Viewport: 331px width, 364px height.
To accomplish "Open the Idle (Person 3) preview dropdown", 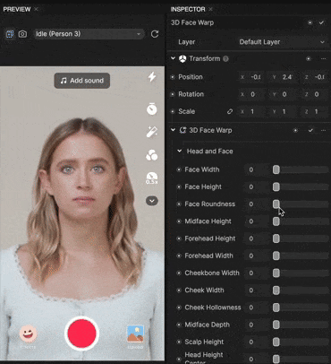I will tap(89, 34).
